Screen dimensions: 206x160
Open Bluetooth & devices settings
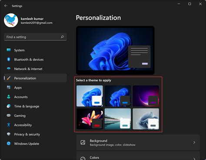35,60
